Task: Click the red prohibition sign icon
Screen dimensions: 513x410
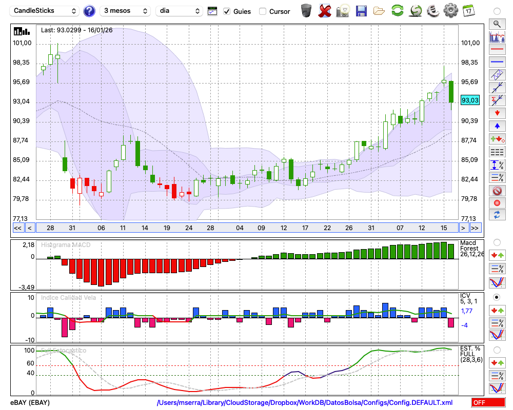Action: point(497,191)
